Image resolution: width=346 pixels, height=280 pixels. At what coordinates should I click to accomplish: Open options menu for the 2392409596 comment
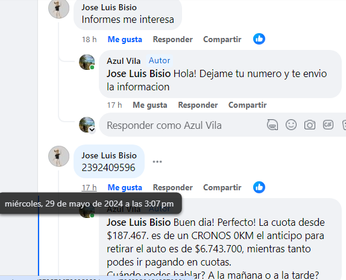(x=157, y=161)
